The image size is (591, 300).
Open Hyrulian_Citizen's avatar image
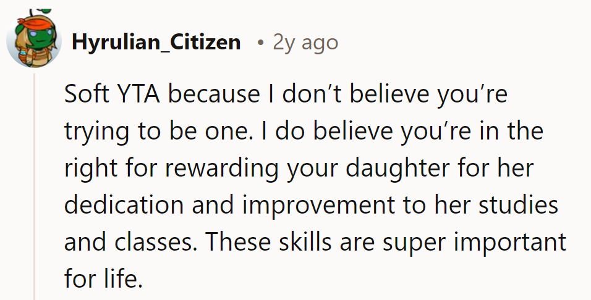[x=33, y=39]
